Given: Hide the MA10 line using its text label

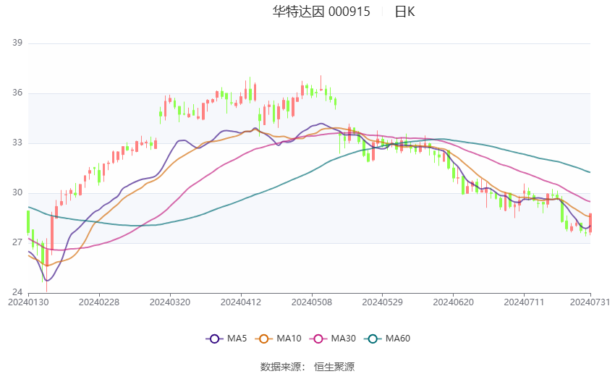Looking at the screenshot, I should [x=289, y=338].
